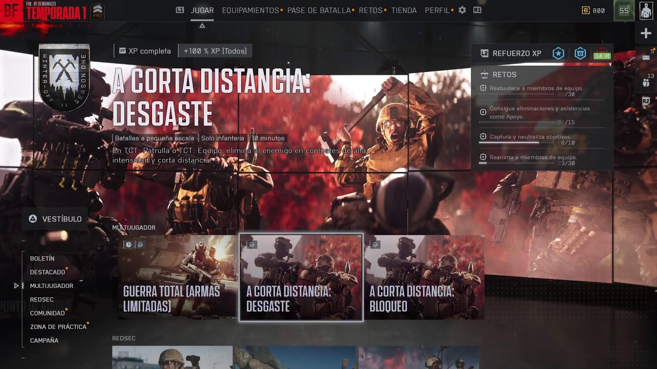Click the L1 bumper icon before JUGAR
The image size is (657, 369).
[180, 10]
